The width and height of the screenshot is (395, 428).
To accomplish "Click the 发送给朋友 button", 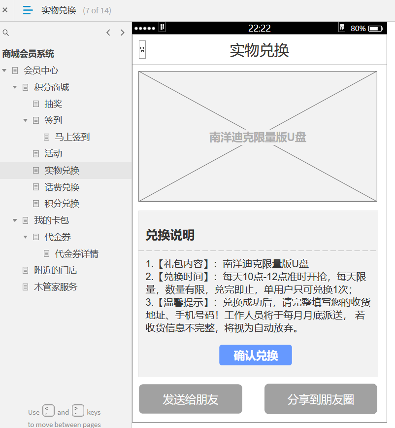I will tap(191, 399).
